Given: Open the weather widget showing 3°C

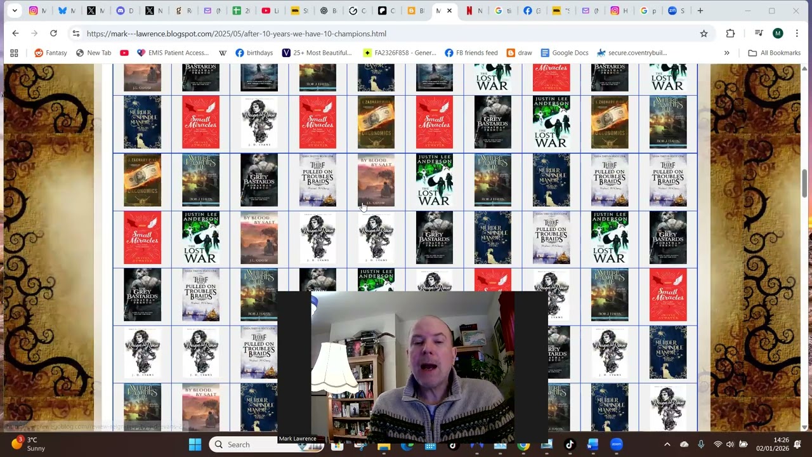Looking at the screenshot, I should point(29,444).
